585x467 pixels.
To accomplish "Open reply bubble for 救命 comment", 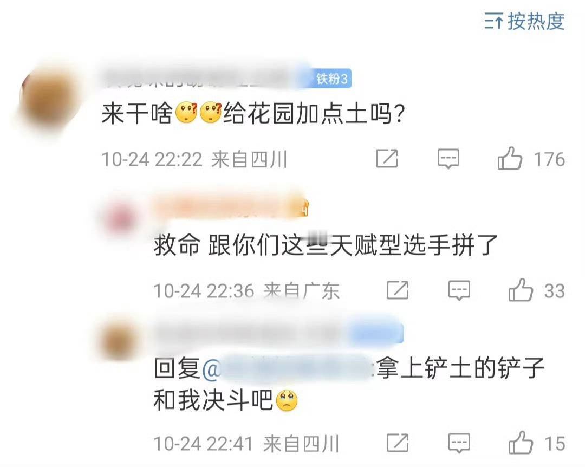I will click(x=459, y=290).
